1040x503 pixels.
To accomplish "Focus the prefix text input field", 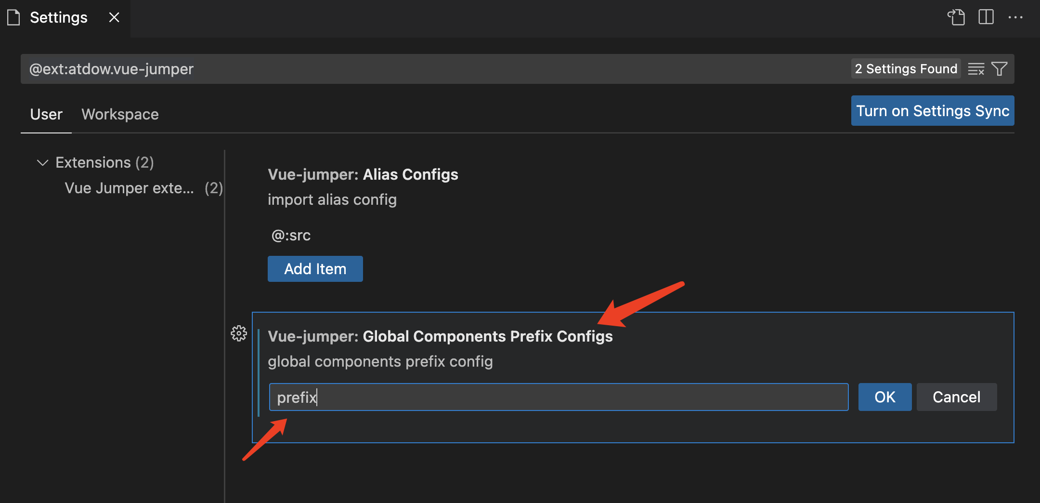I will click(559, 397).
